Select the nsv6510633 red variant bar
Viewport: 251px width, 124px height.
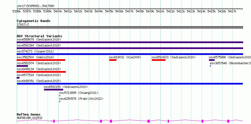click(x=158, y=60)
